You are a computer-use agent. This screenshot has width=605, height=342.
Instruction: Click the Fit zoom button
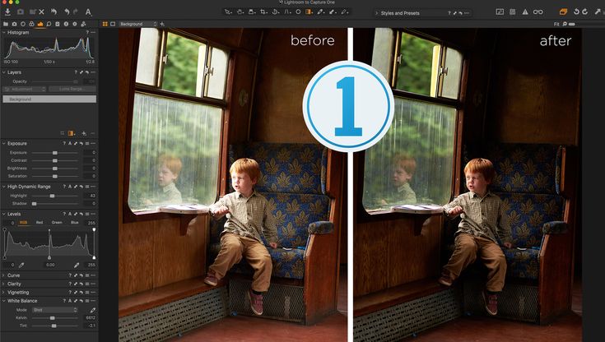[556, 24]
